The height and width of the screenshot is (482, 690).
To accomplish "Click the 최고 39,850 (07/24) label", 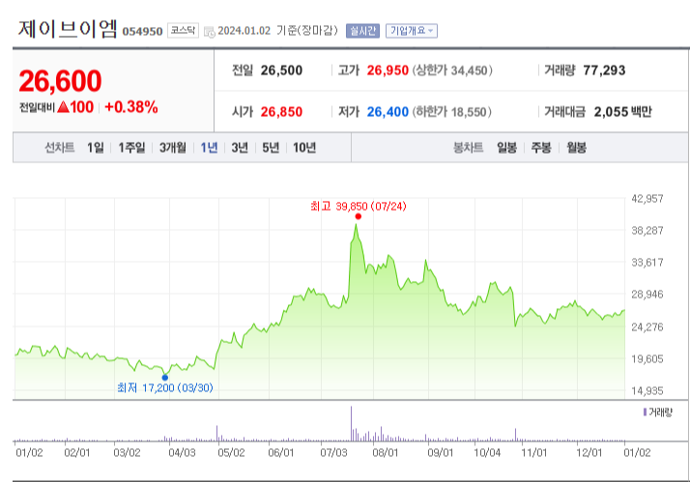I will (359, 207).
